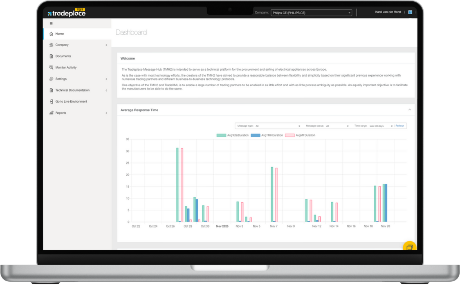Click the Reports chart icon
460x285 pixels.
click(51, 113)
